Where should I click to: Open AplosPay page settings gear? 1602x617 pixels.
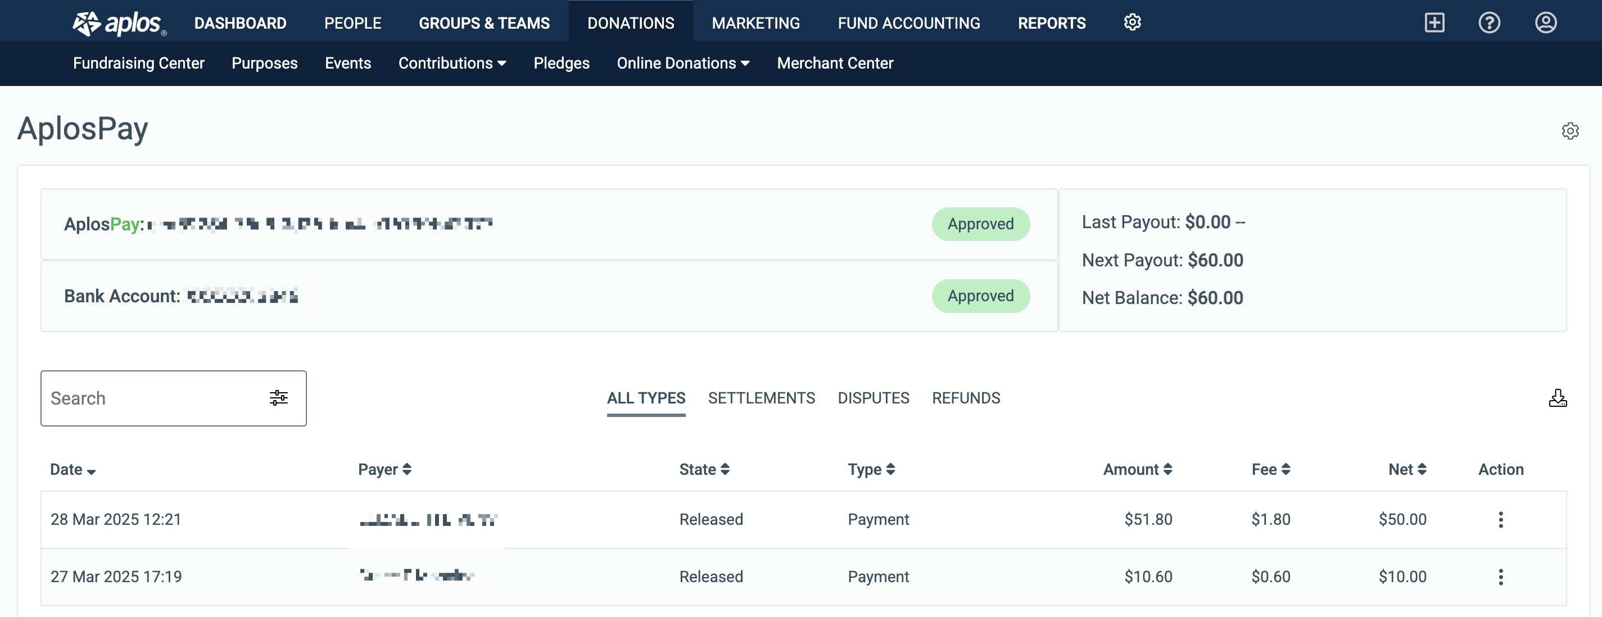pos(1569,130)
